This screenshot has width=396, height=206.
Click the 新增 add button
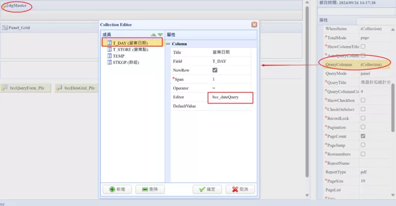pyautogui.click(x=117, y=190)
